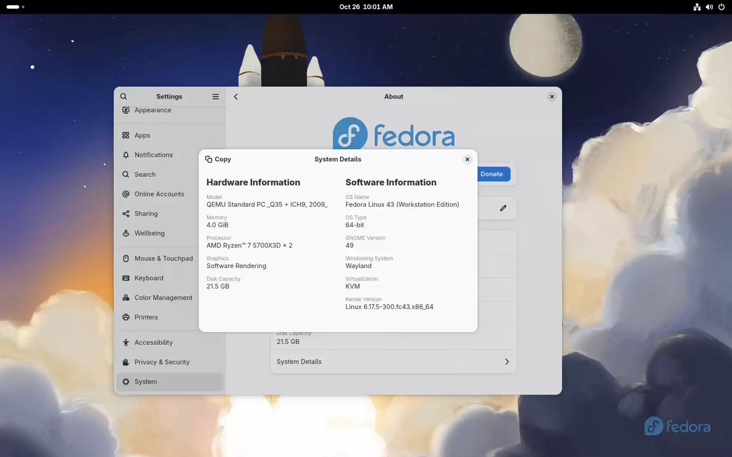Image resolution: width=732 pixels, height=457 pixels.
Task: Select the Keyboard settings icon
Action: [x=126, y=278]
